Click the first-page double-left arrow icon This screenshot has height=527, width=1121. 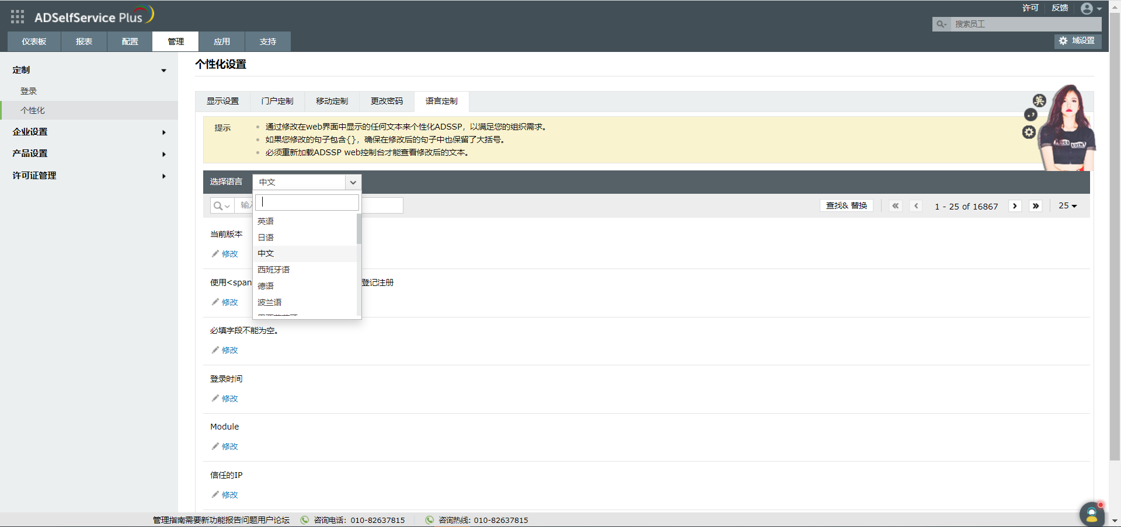[895, 205]
